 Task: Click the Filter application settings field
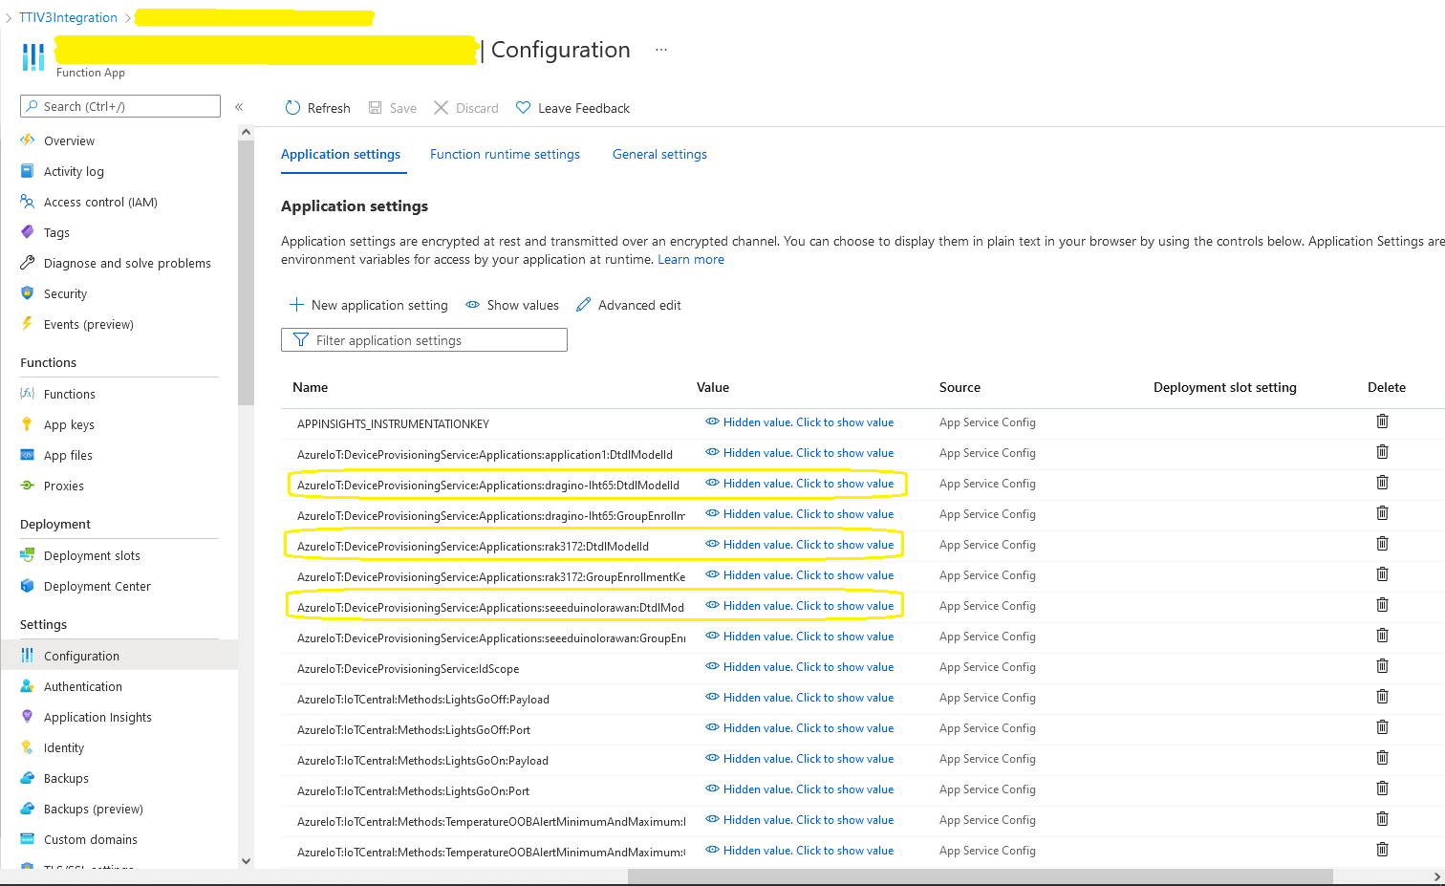(x=424, y=340)
